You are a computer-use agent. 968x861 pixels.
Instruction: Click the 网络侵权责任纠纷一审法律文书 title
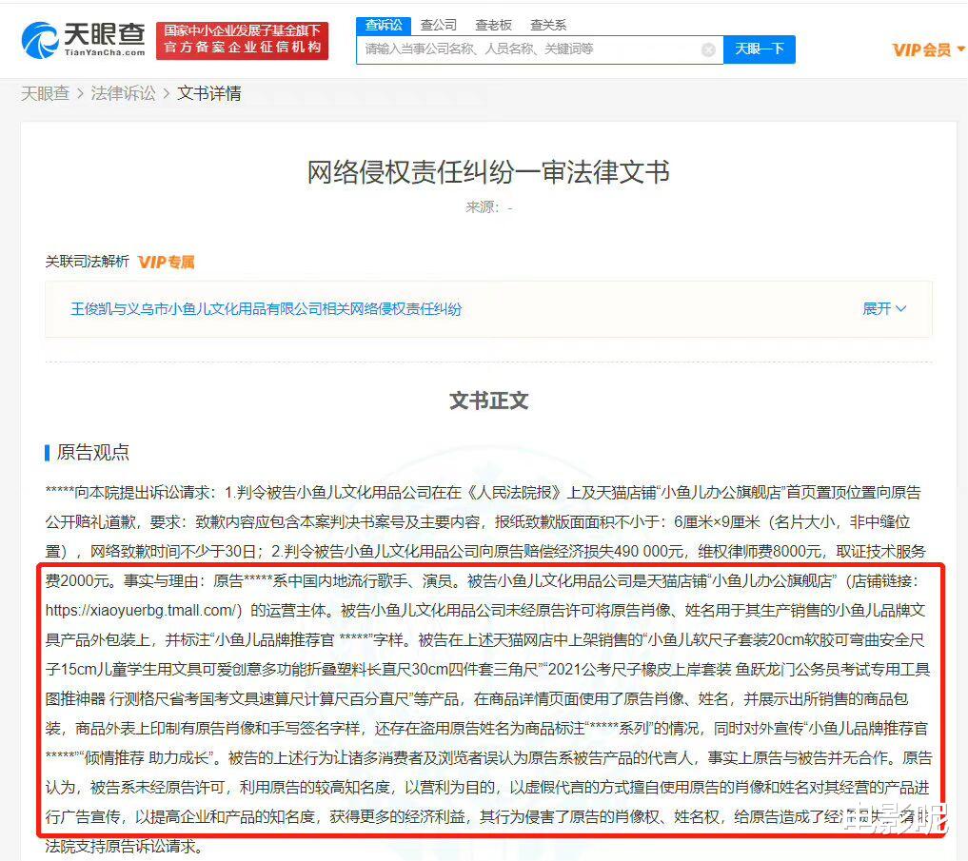pyautogui.click(x=488, y=171)
